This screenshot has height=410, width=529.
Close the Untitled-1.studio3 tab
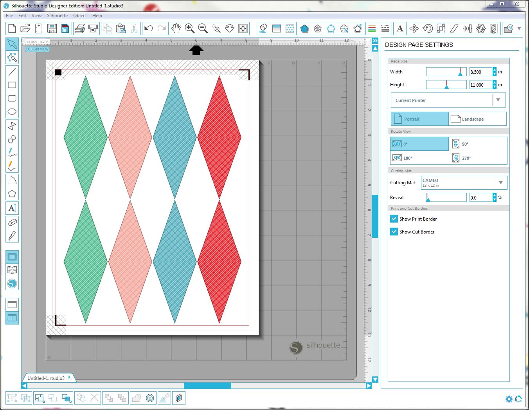tap(69, 377)
